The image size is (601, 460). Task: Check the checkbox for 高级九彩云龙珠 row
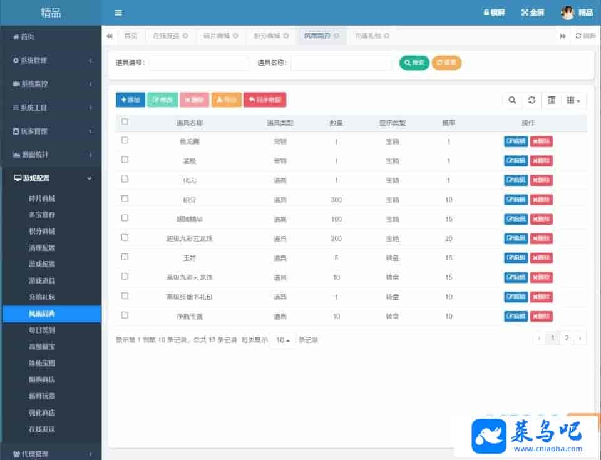[x=125, y=277]
